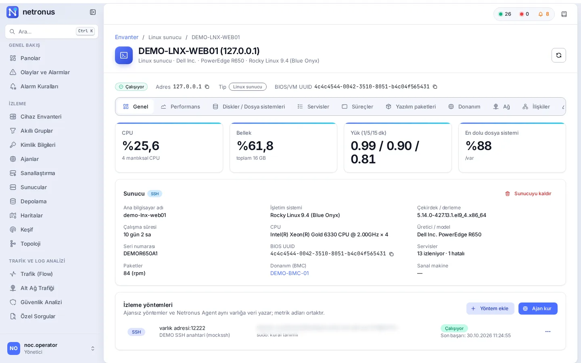
Task: Click the Linux sunucu breadcrumb
Action: pos(165,37)
